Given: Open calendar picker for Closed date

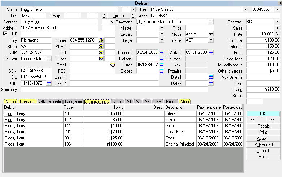Looking at the screenshot, I should pos(162,71).
